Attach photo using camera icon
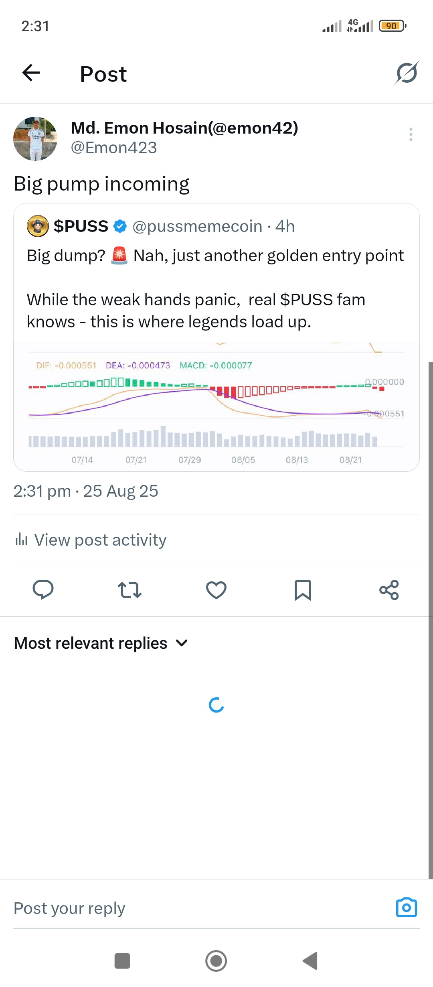The width and height of the screenshot is (433, 987). click(x=406, y=908)
